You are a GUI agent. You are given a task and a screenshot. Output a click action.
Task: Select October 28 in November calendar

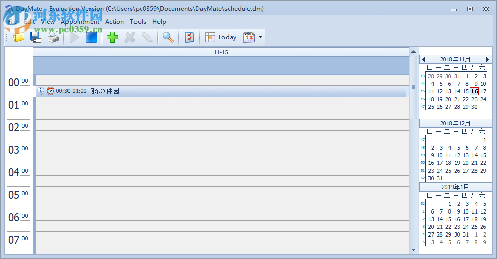431,76
